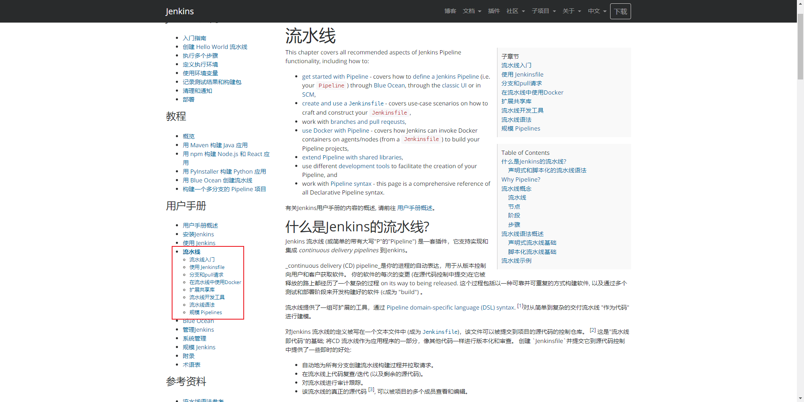Follow 'use Docker with Pipeline' link
This screenshot has height=402, width=804.
click(x=335, y=131)
